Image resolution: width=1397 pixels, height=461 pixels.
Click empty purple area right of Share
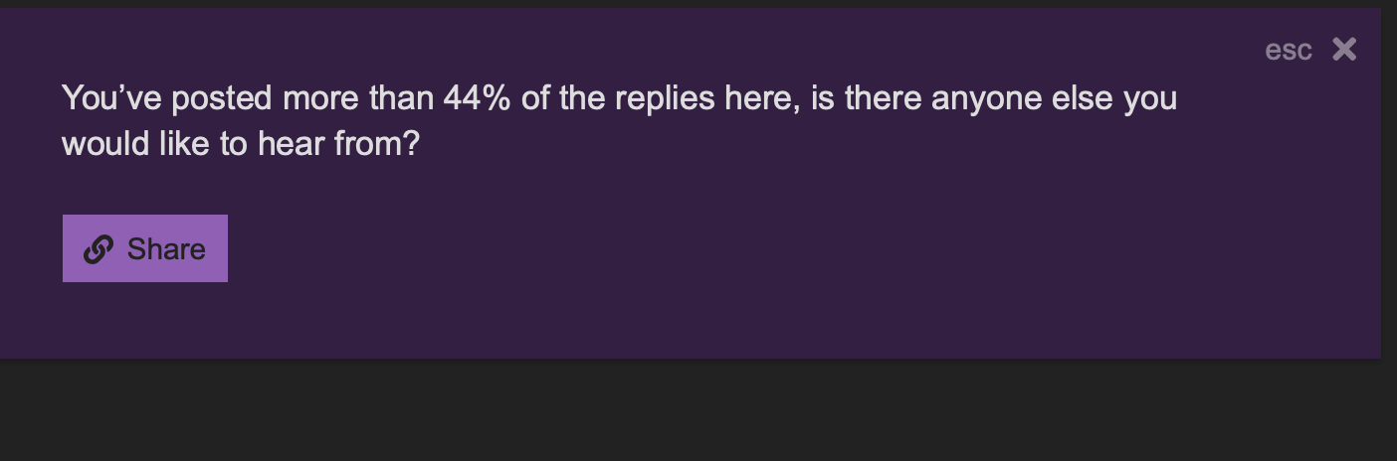(697, 249)
